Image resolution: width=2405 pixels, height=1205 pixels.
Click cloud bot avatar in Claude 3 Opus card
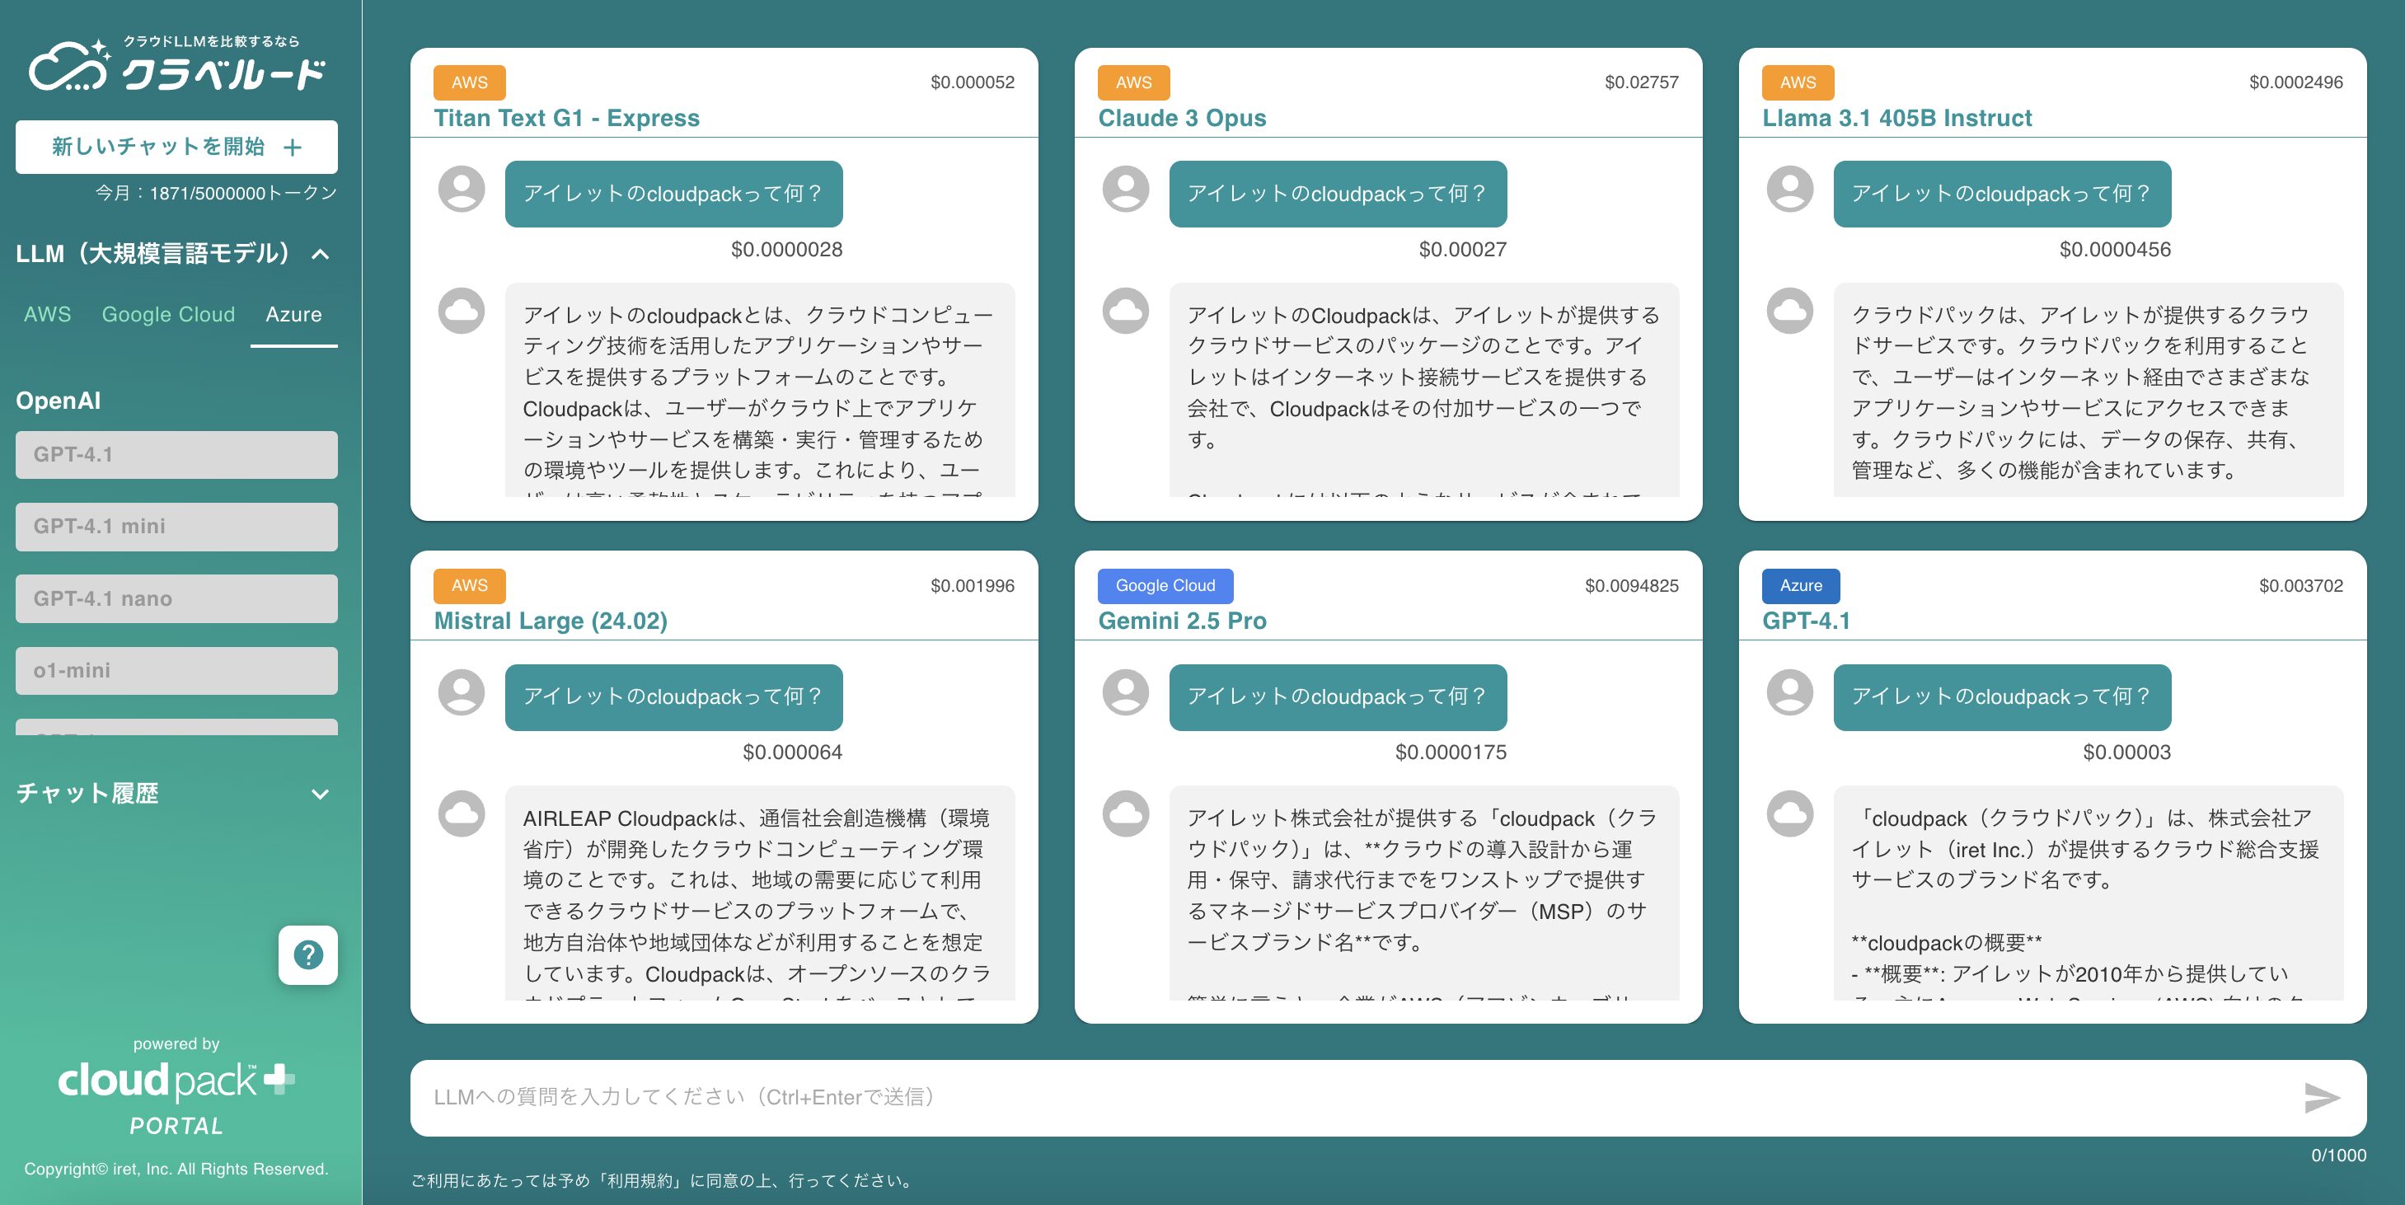(x=1126, y=311)
